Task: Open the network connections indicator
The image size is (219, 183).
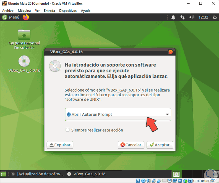Action: point(182,17)
